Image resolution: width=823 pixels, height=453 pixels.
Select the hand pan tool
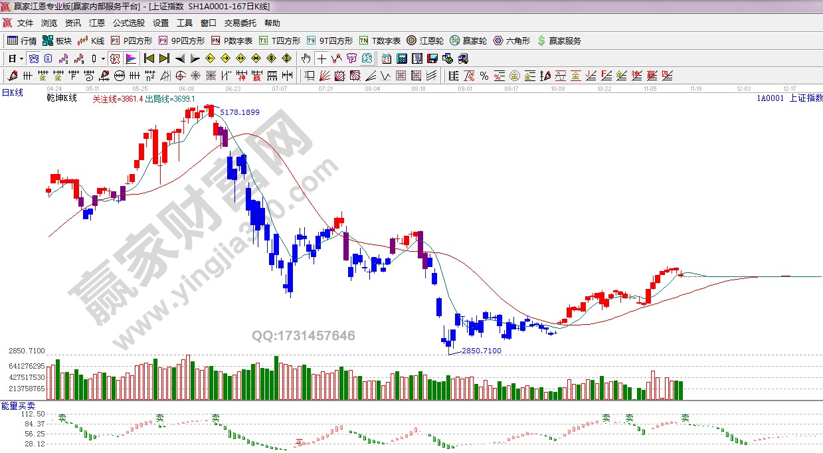pos(306,58)
